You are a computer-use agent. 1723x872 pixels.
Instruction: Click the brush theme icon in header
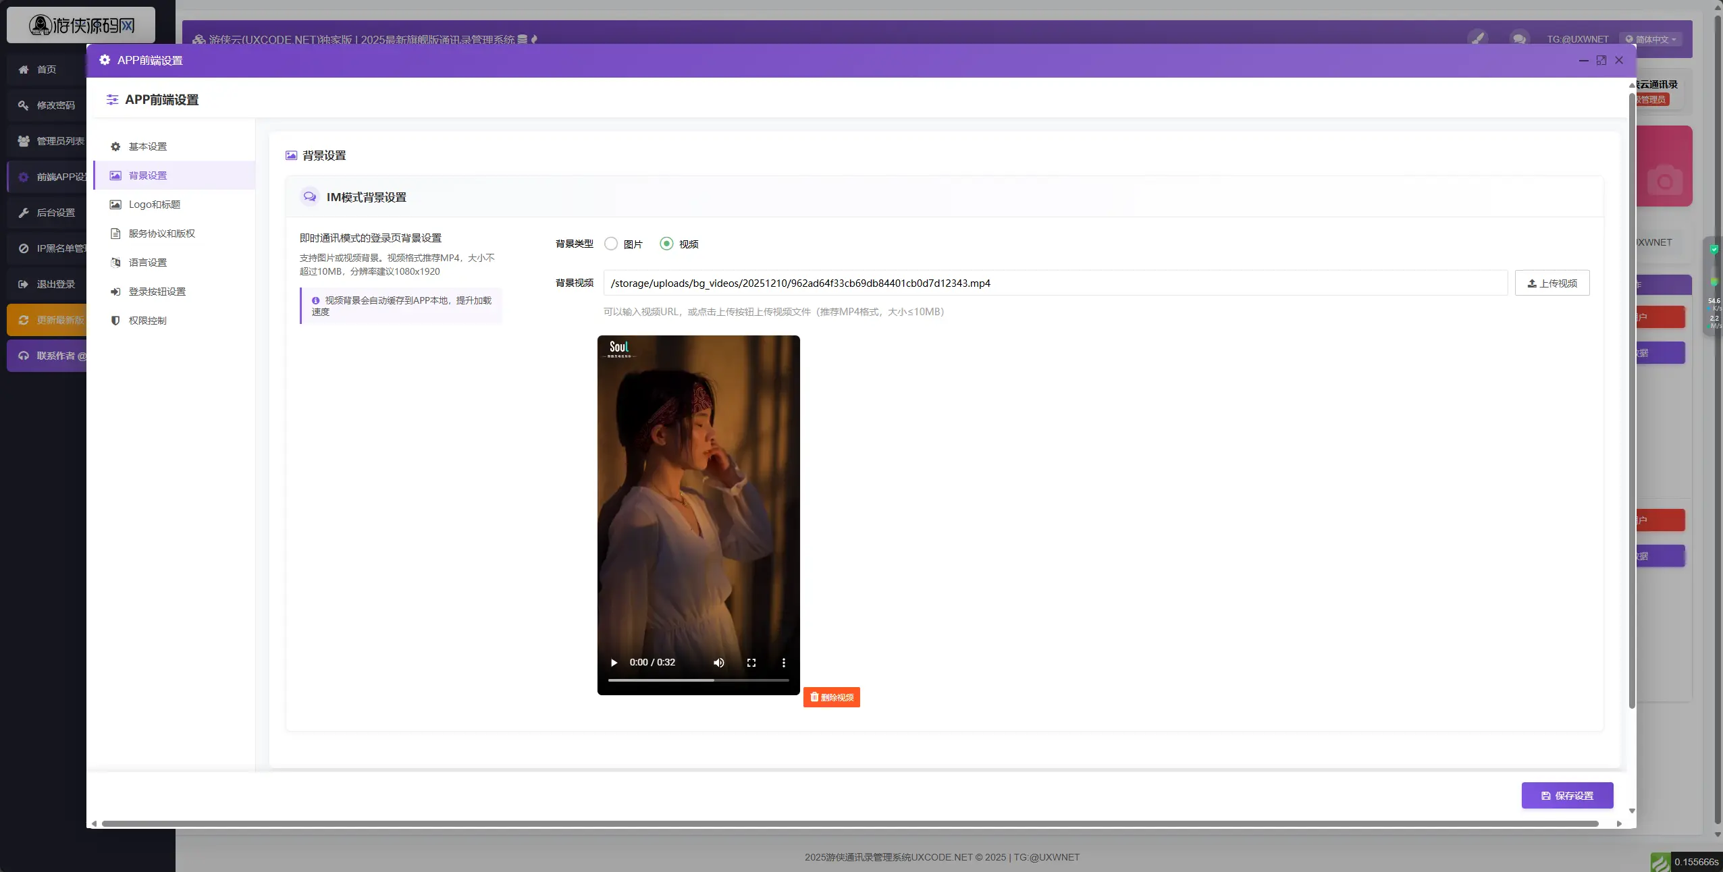point(1477,38)
